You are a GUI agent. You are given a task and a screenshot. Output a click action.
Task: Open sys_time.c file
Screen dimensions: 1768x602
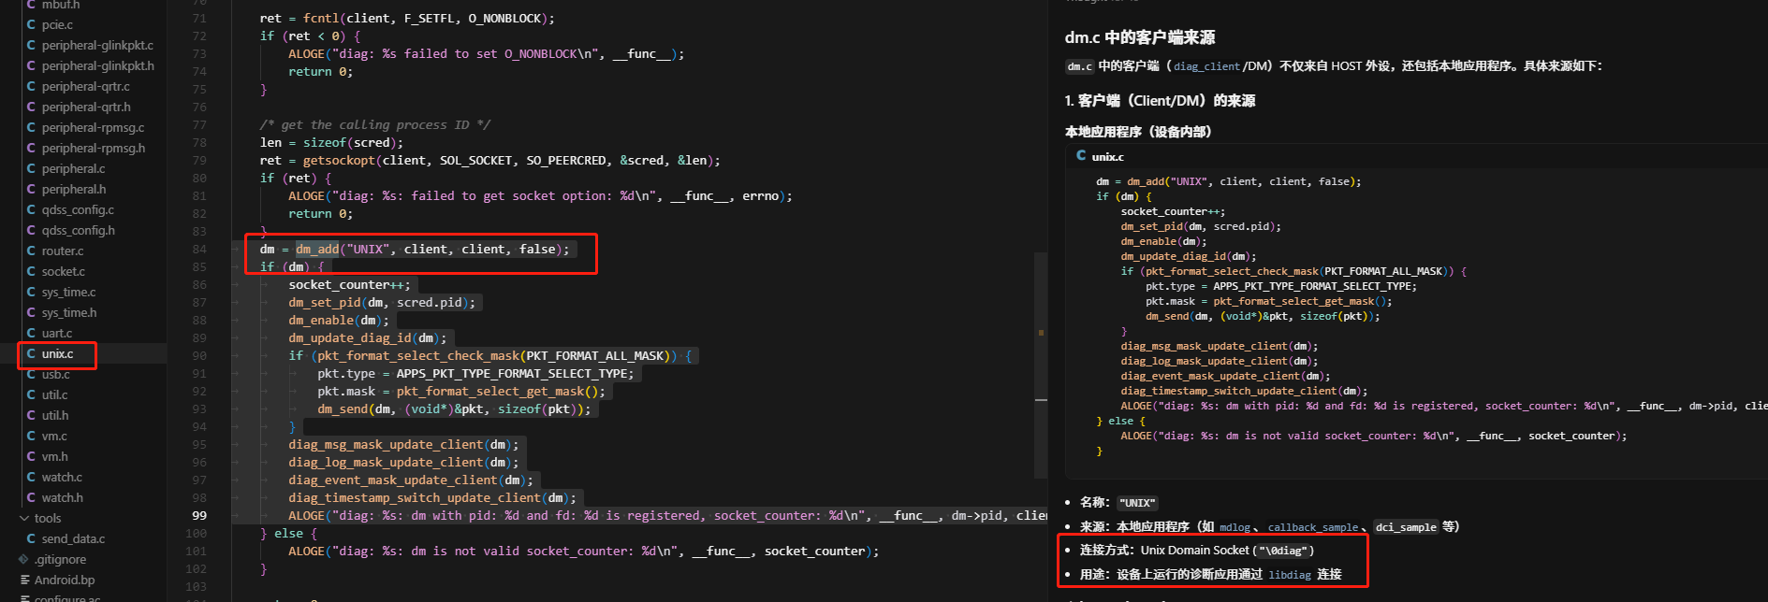(x=68, y=292)
